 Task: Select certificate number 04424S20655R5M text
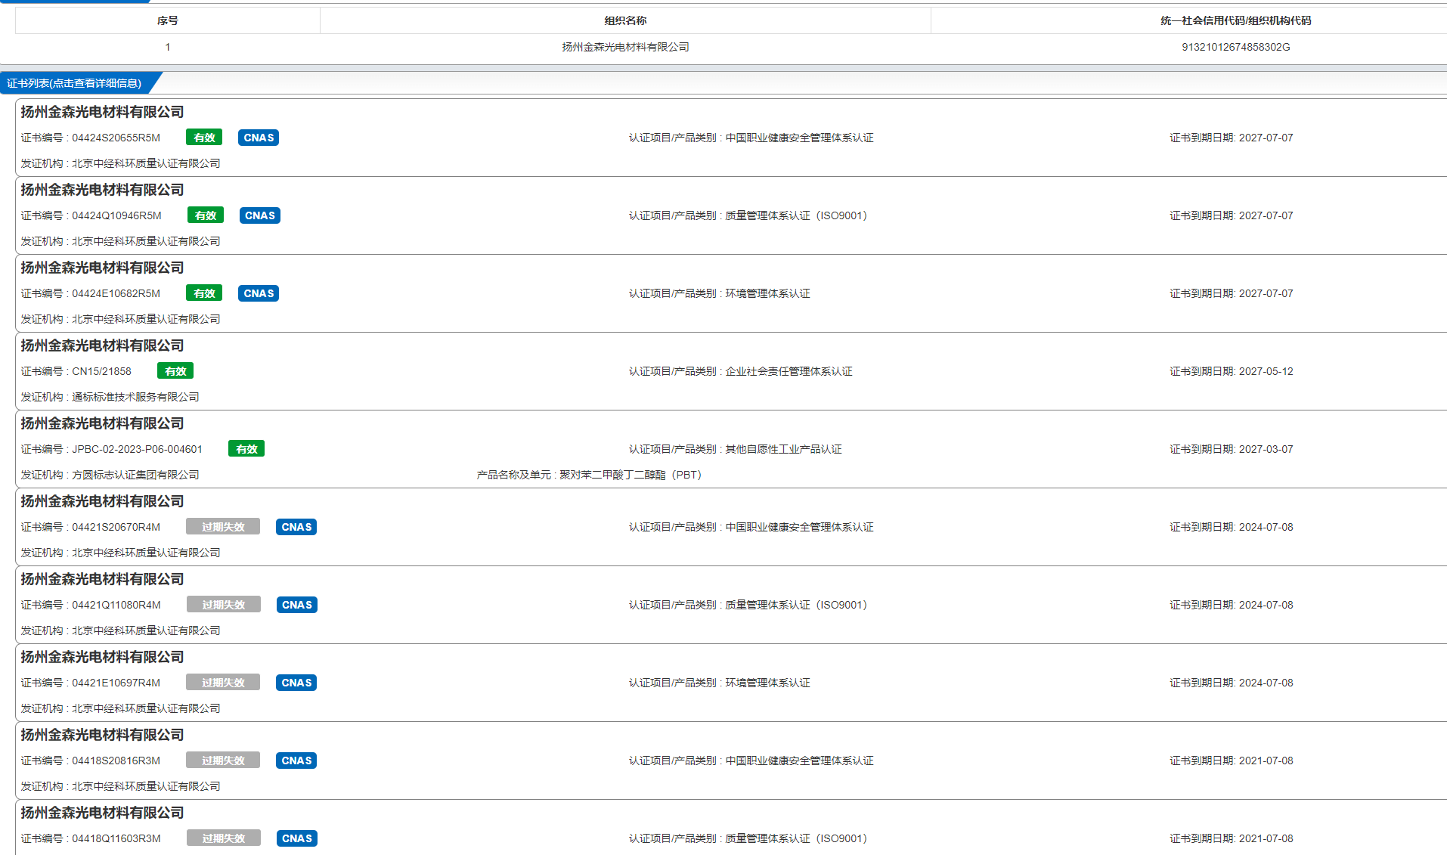click(116, 138)
